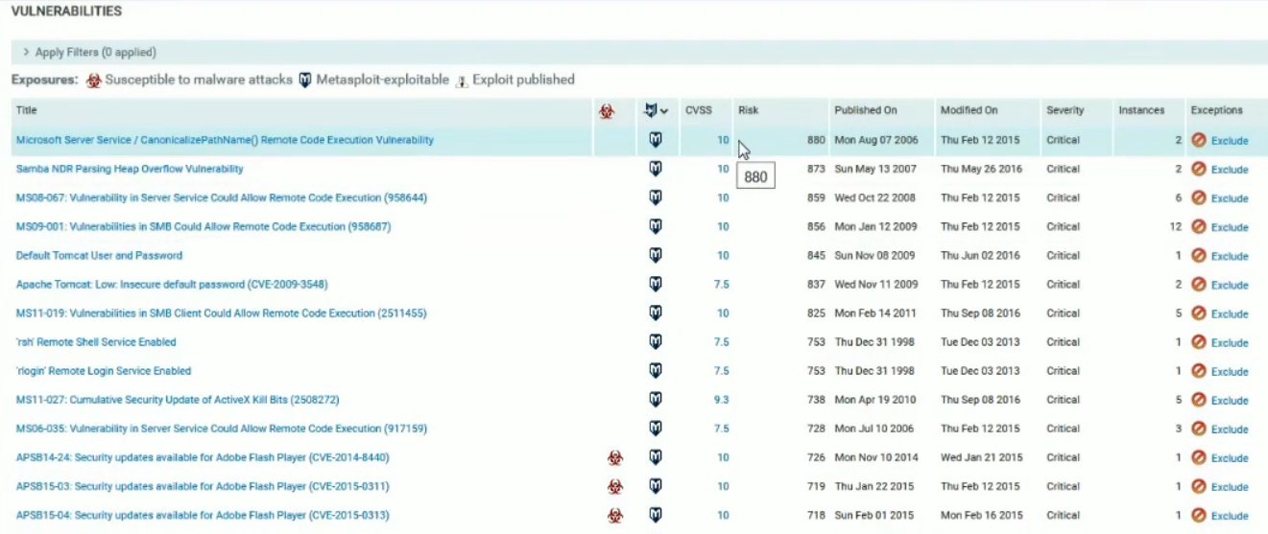Open MS11-027 ActiveX Kill Bits link

[178, 399]
